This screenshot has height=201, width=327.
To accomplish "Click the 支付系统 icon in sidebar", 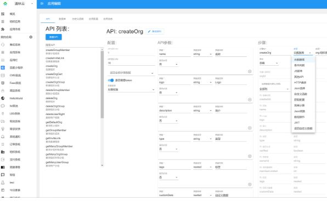I will click(x=3, y=159).
